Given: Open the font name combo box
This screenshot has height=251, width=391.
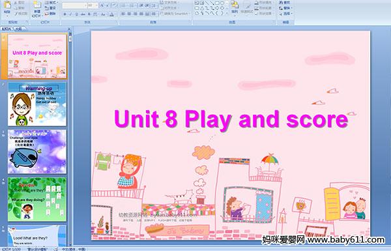Looking at the screenshot, I should point(74,5).
